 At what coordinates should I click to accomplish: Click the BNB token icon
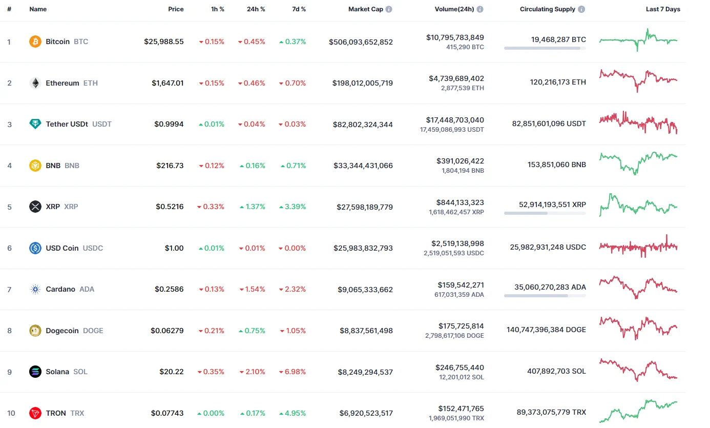coord(34,166)
